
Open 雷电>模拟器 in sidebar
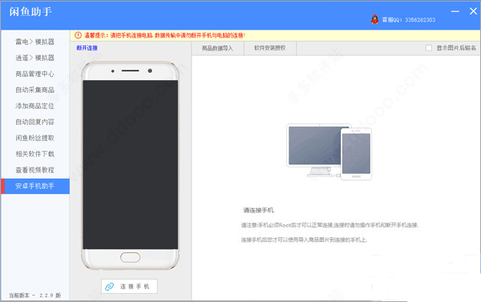(x=35, y=42)
